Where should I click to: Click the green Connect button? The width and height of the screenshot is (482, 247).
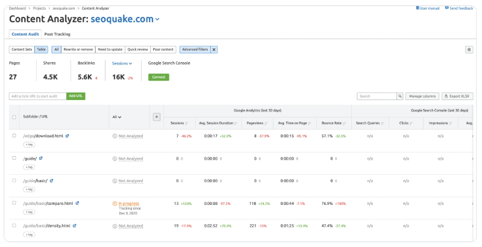(x=158, y=77)
